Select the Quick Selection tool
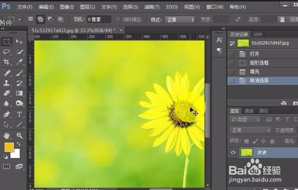 tap(19, 51)
